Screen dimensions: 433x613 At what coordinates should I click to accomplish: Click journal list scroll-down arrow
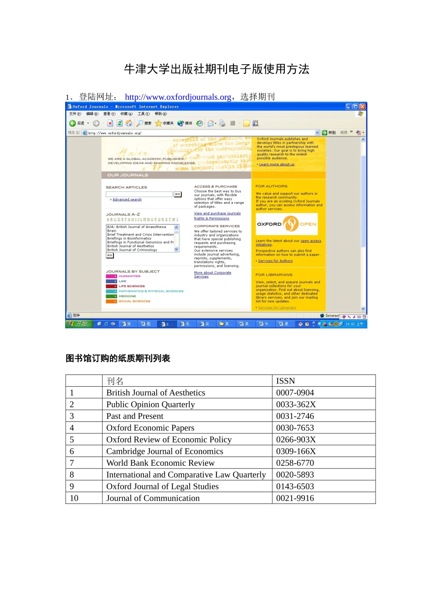(177, 249)
